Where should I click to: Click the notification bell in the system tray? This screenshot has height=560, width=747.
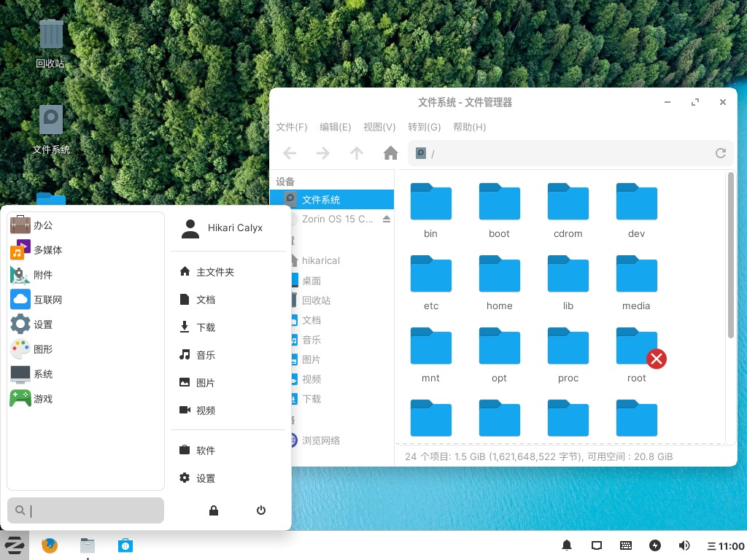(566, 545)
